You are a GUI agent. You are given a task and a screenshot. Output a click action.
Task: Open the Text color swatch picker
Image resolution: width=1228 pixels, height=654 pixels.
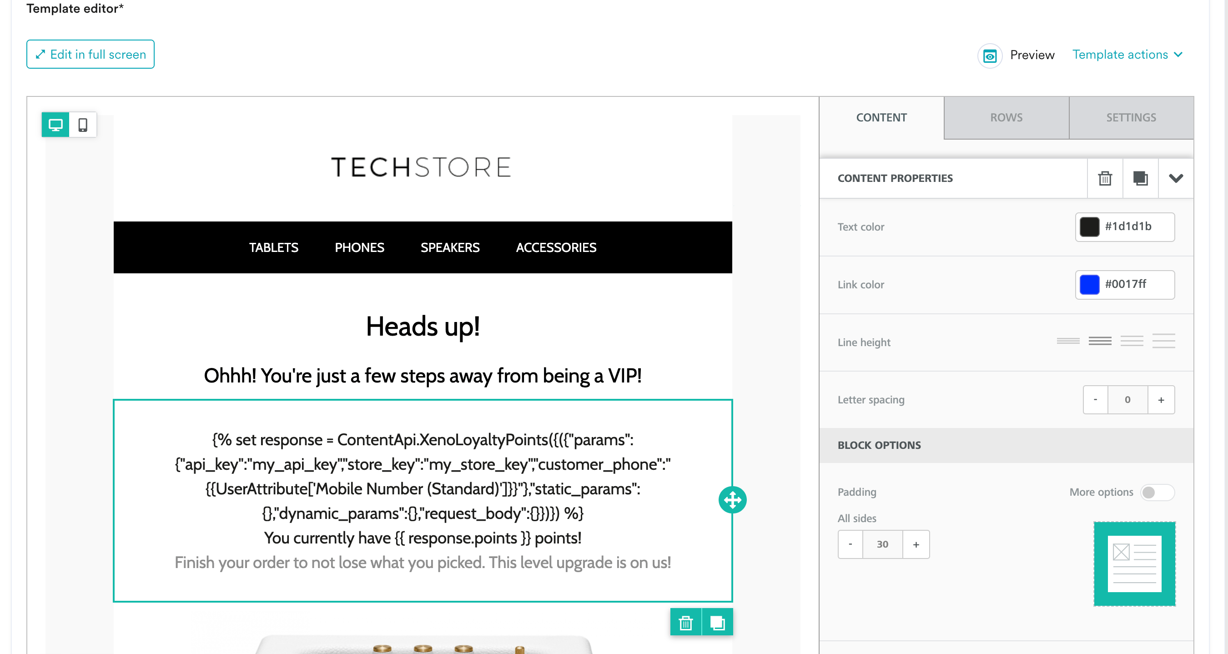point(1089,227)
